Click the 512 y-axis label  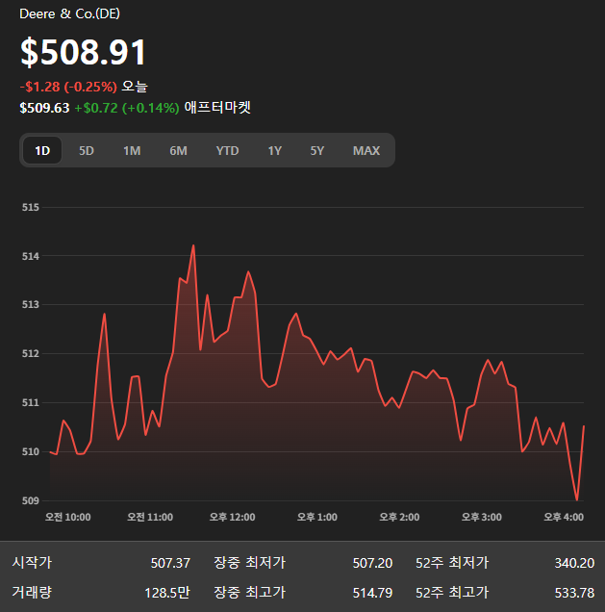coord(31,353)
